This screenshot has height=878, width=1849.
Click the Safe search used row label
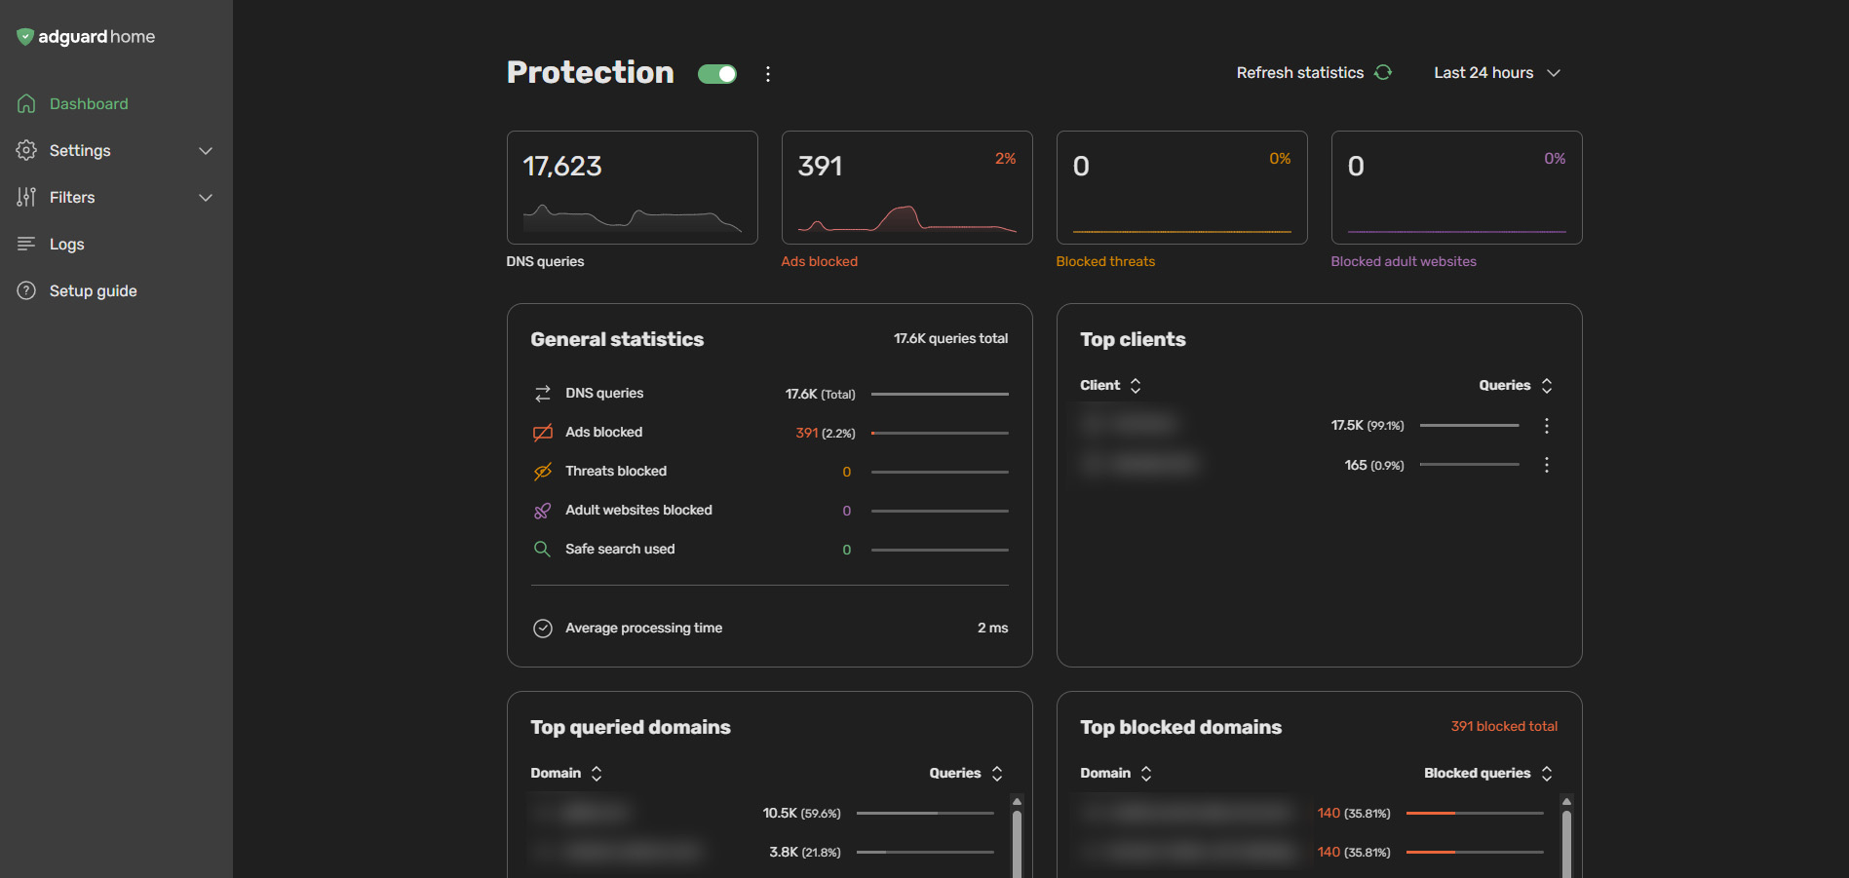(620, 549)
